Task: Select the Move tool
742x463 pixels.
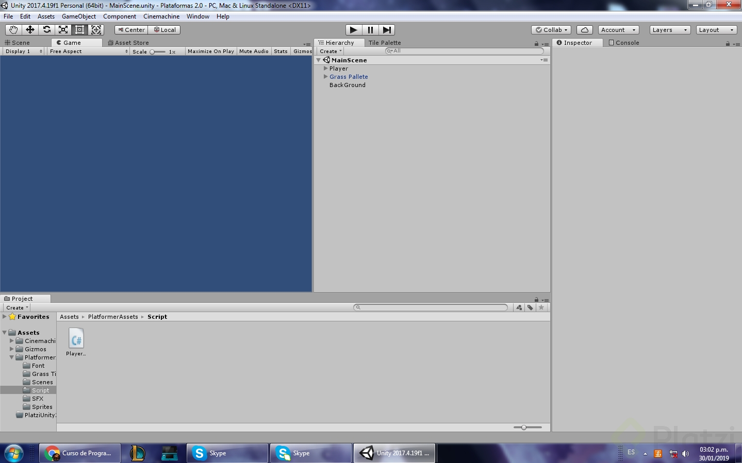Action: (30, 30)
